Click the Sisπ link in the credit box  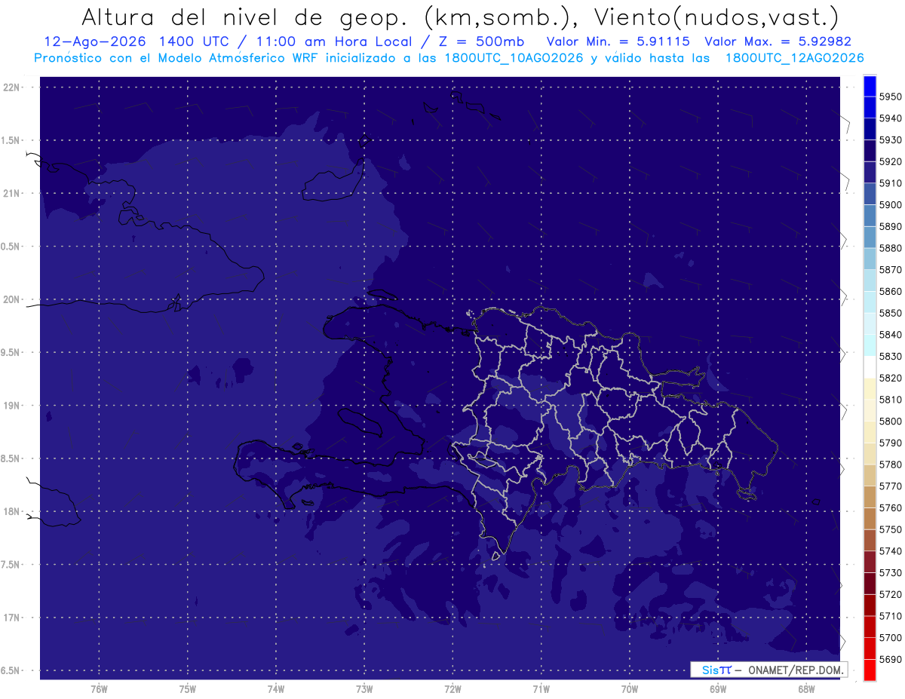716,670
